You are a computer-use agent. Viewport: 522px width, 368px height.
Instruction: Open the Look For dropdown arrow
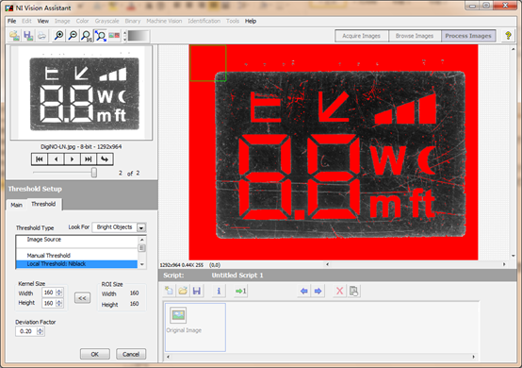click(x=141, y=227)
